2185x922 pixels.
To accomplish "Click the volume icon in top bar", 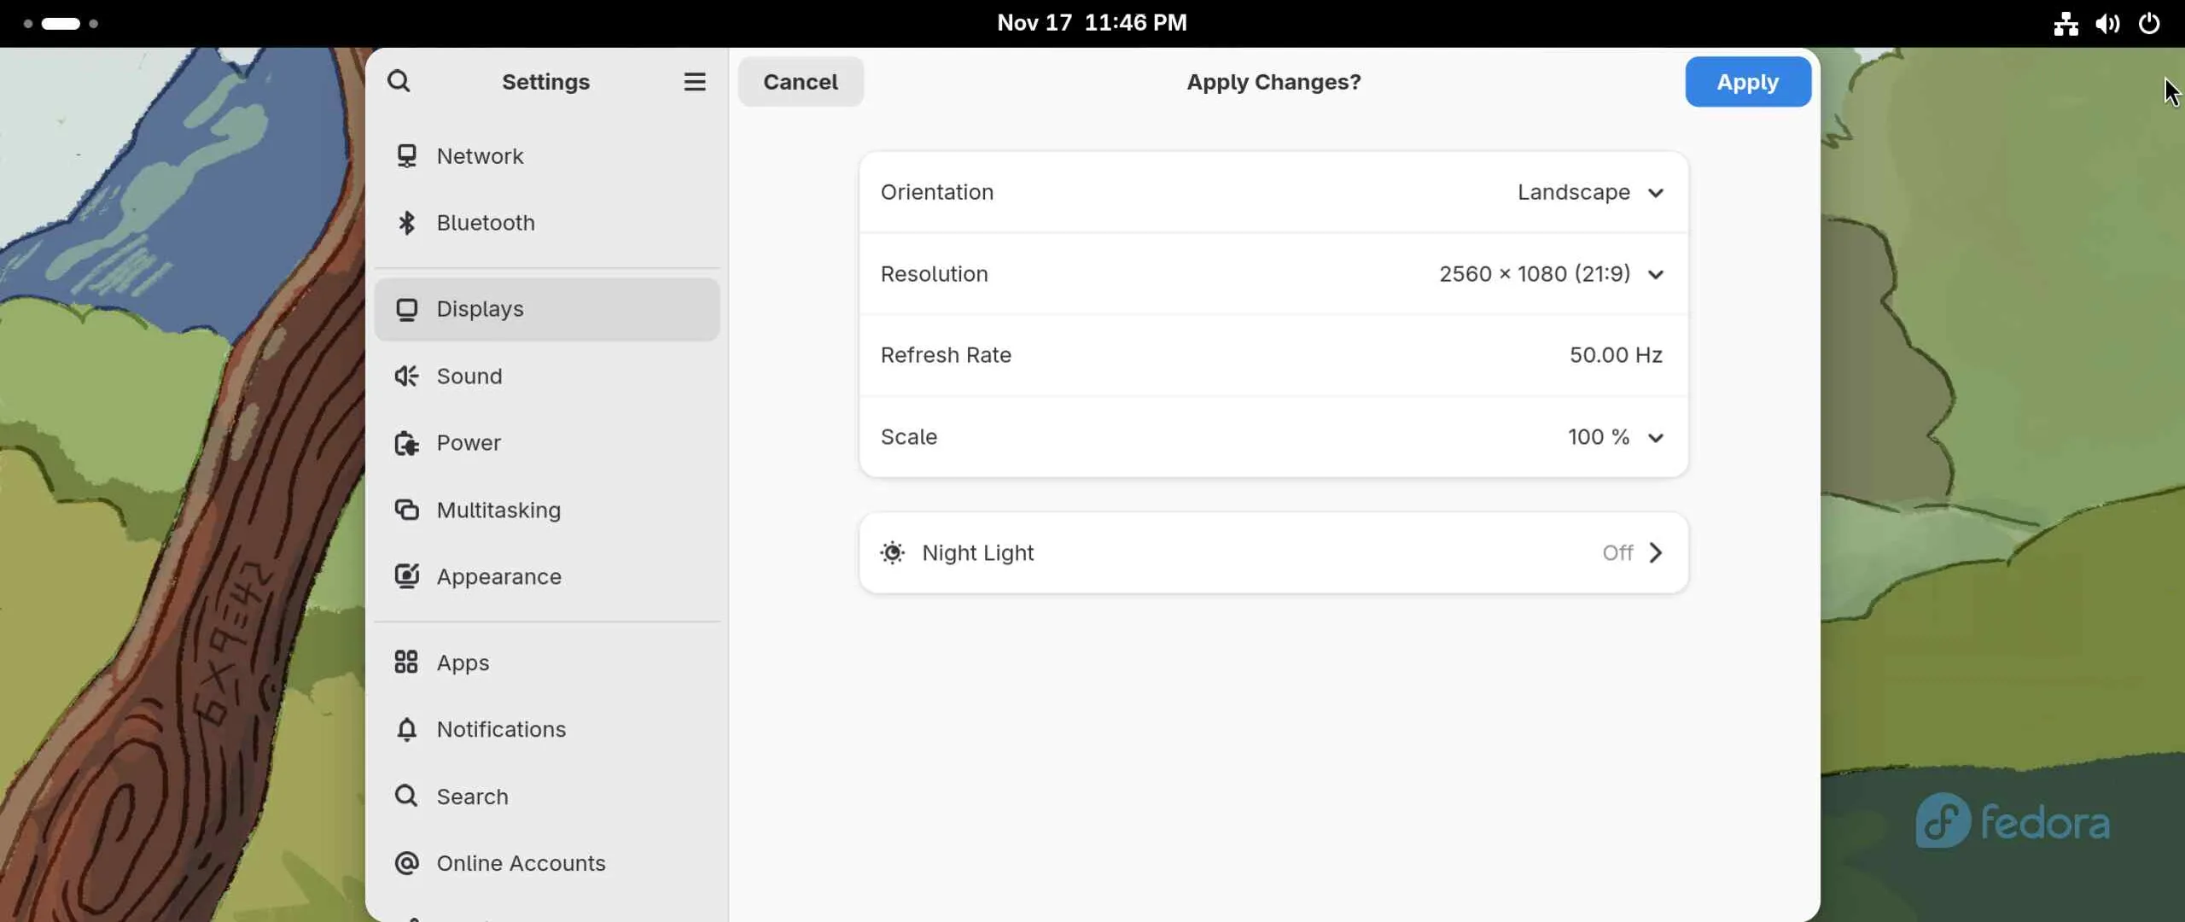I will (2106, 23).
